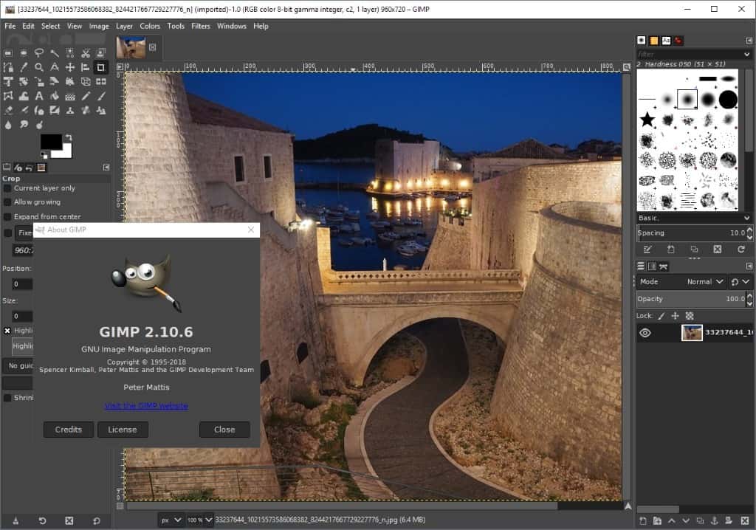The width and height of the screenshot is (756, 530).
Task: Enable the Expand from center option
Action: pyautogui.click(x=8, y=216)
